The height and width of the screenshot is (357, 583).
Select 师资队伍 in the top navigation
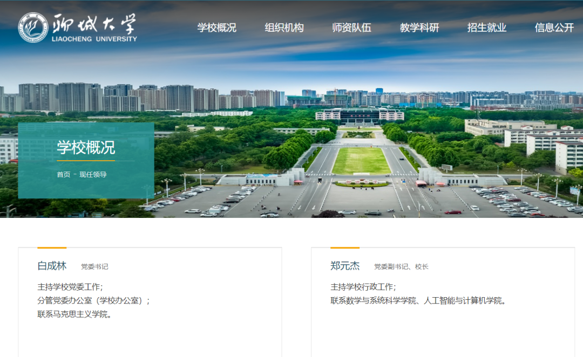tap(351, 28)
